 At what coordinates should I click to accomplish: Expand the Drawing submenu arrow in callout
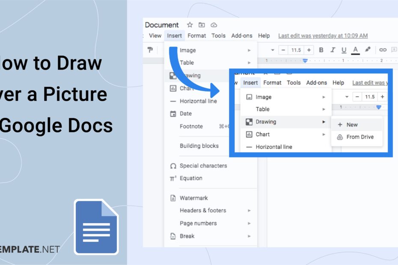click(324, 122)
